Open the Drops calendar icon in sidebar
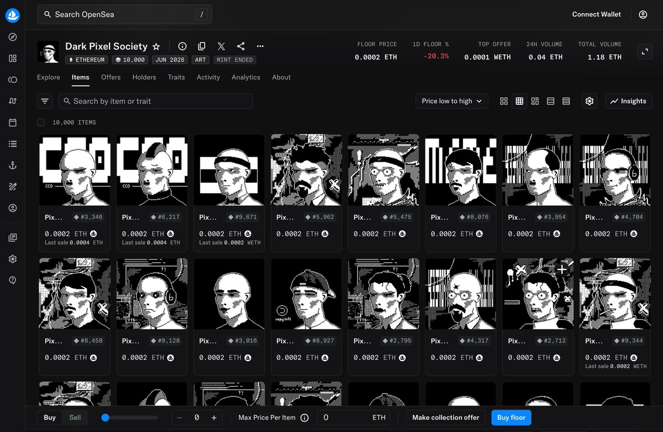The height and width of the screenshot is (432, 663). coord(13,122)
